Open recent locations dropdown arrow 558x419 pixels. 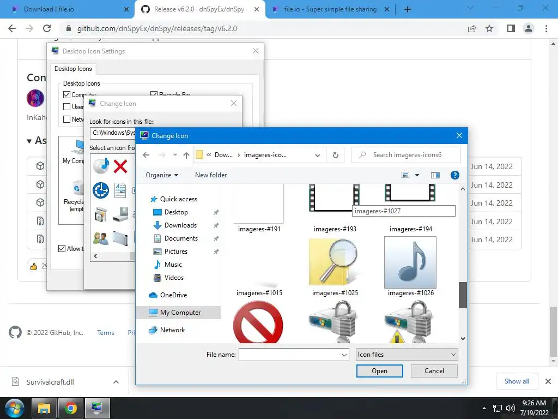click(x=175, y=155)
